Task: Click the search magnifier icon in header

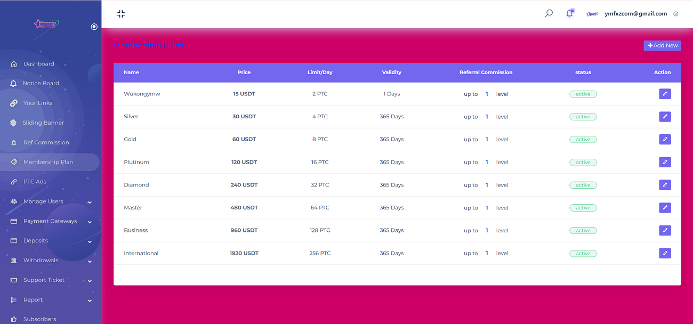Action: [x=549, y=14]
